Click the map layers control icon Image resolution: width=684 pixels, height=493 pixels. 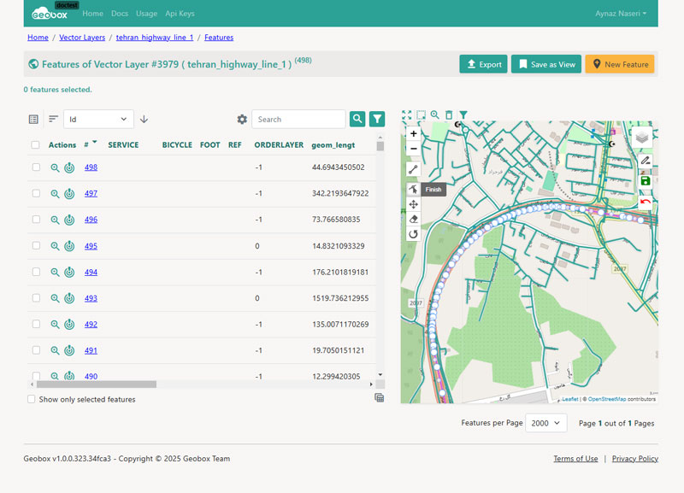coord(642,137)
